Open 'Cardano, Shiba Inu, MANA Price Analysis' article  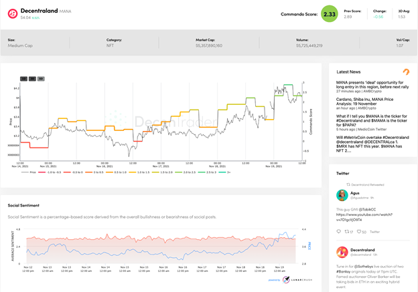tap(364, 102)
